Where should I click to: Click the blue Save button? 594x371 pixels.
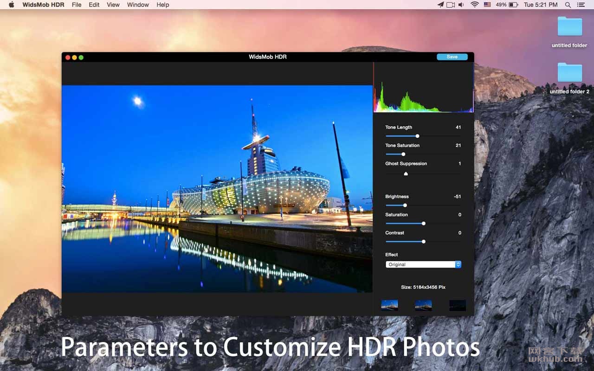[x=452, y=57]
